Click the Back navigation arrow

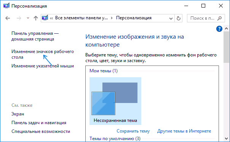click(8, 18)
